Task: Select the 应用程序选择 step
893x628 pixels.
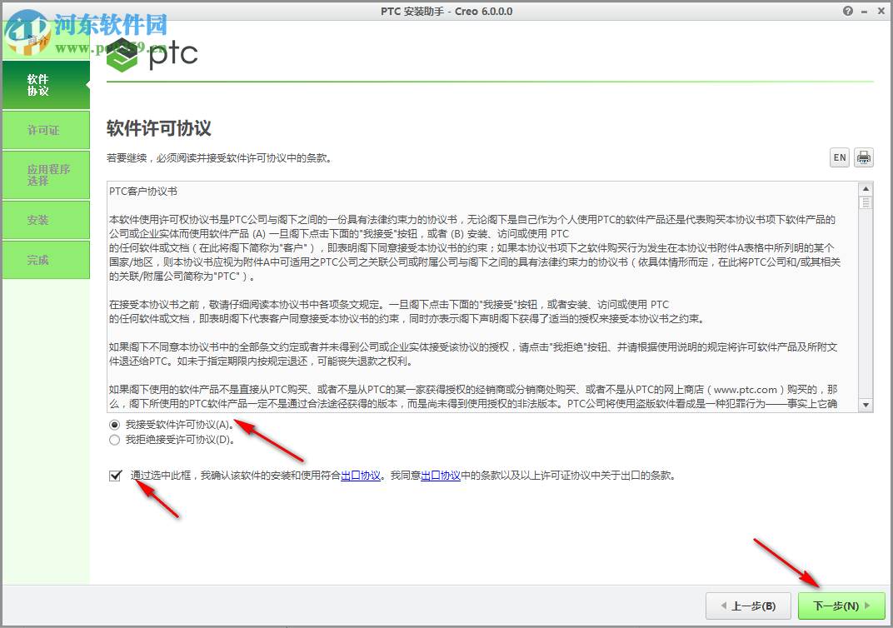Action: 45,174
